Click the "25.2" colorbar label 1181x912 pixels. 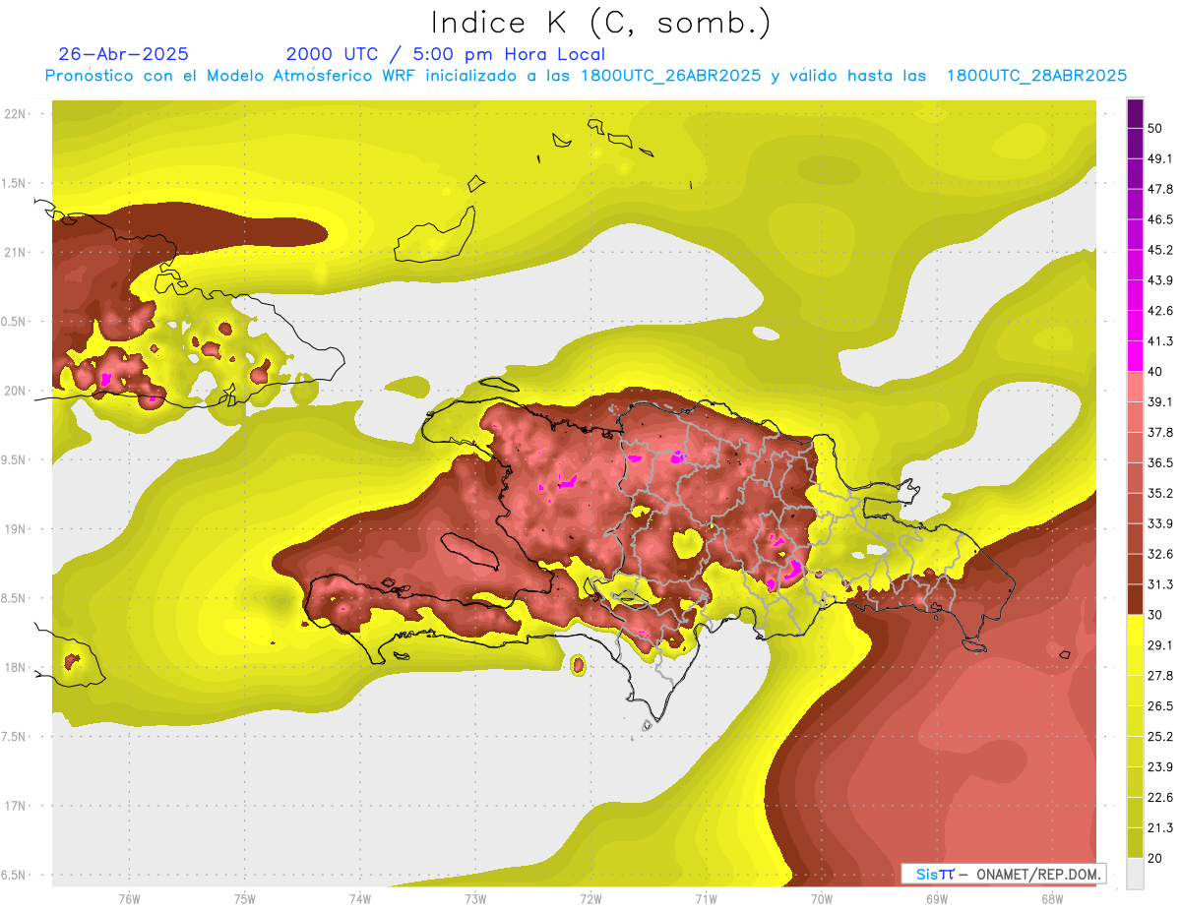coord(1160,736)
